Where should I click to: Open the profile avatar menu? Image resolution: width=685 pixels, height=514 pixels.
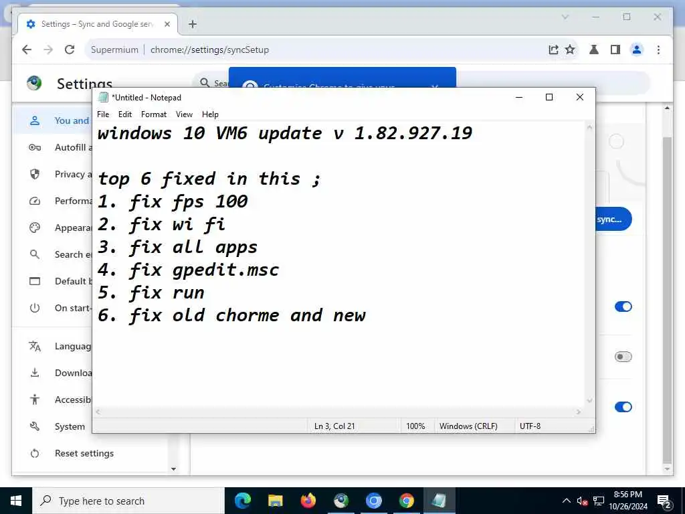pyautogui.click(x=637, y=50)
